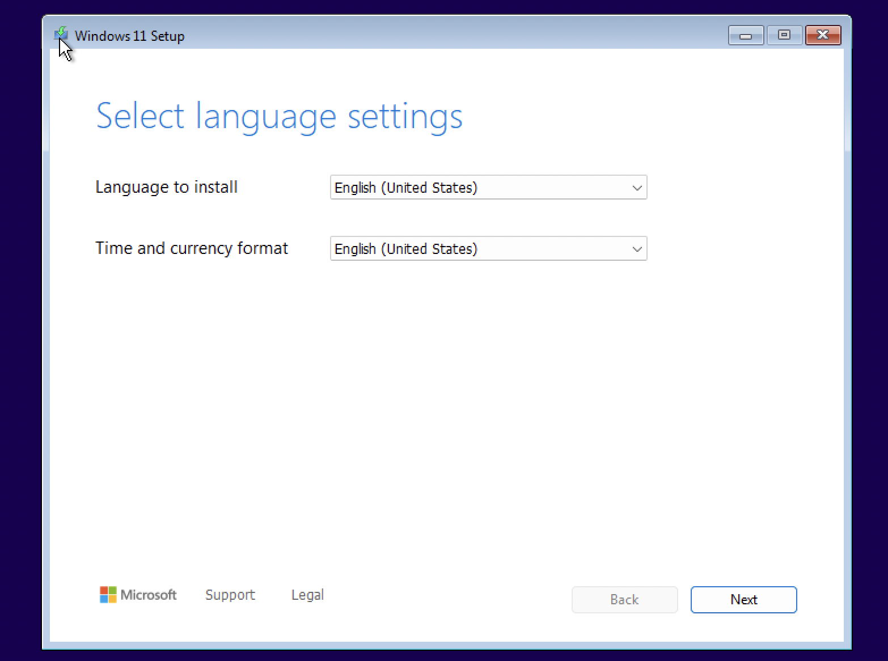888x661 pixels.
Task: Open the Language to install dropdown
Action: point(488,188)
